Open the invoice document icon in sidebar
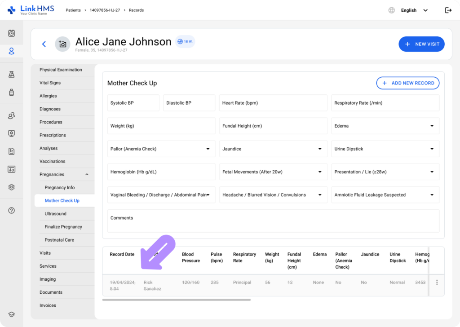This screenshot has height=327, width=460. click(x=11, y=151)
